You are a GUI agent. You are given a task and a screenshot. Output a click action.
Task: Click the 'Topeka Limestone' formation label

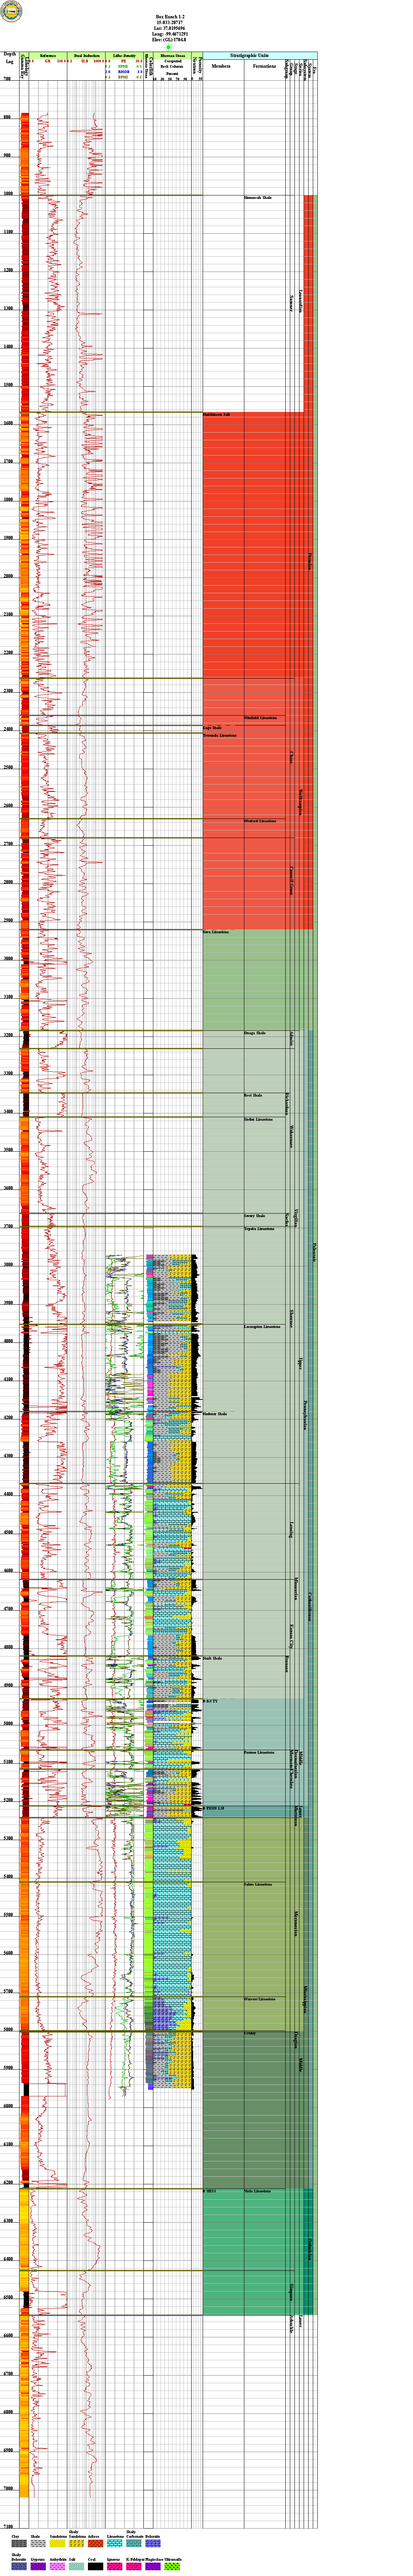point(259,1229)
